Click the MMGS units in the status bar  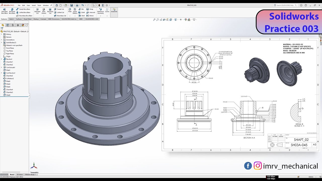point(311,177)
